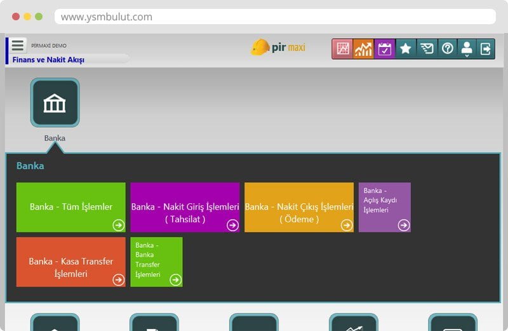
Task: Click the pir maxi logo
Action: click(x=278, y=48)
